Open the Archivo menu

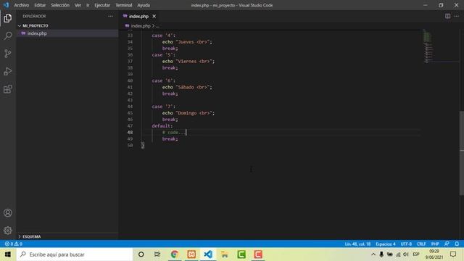(x=22, y=5)
